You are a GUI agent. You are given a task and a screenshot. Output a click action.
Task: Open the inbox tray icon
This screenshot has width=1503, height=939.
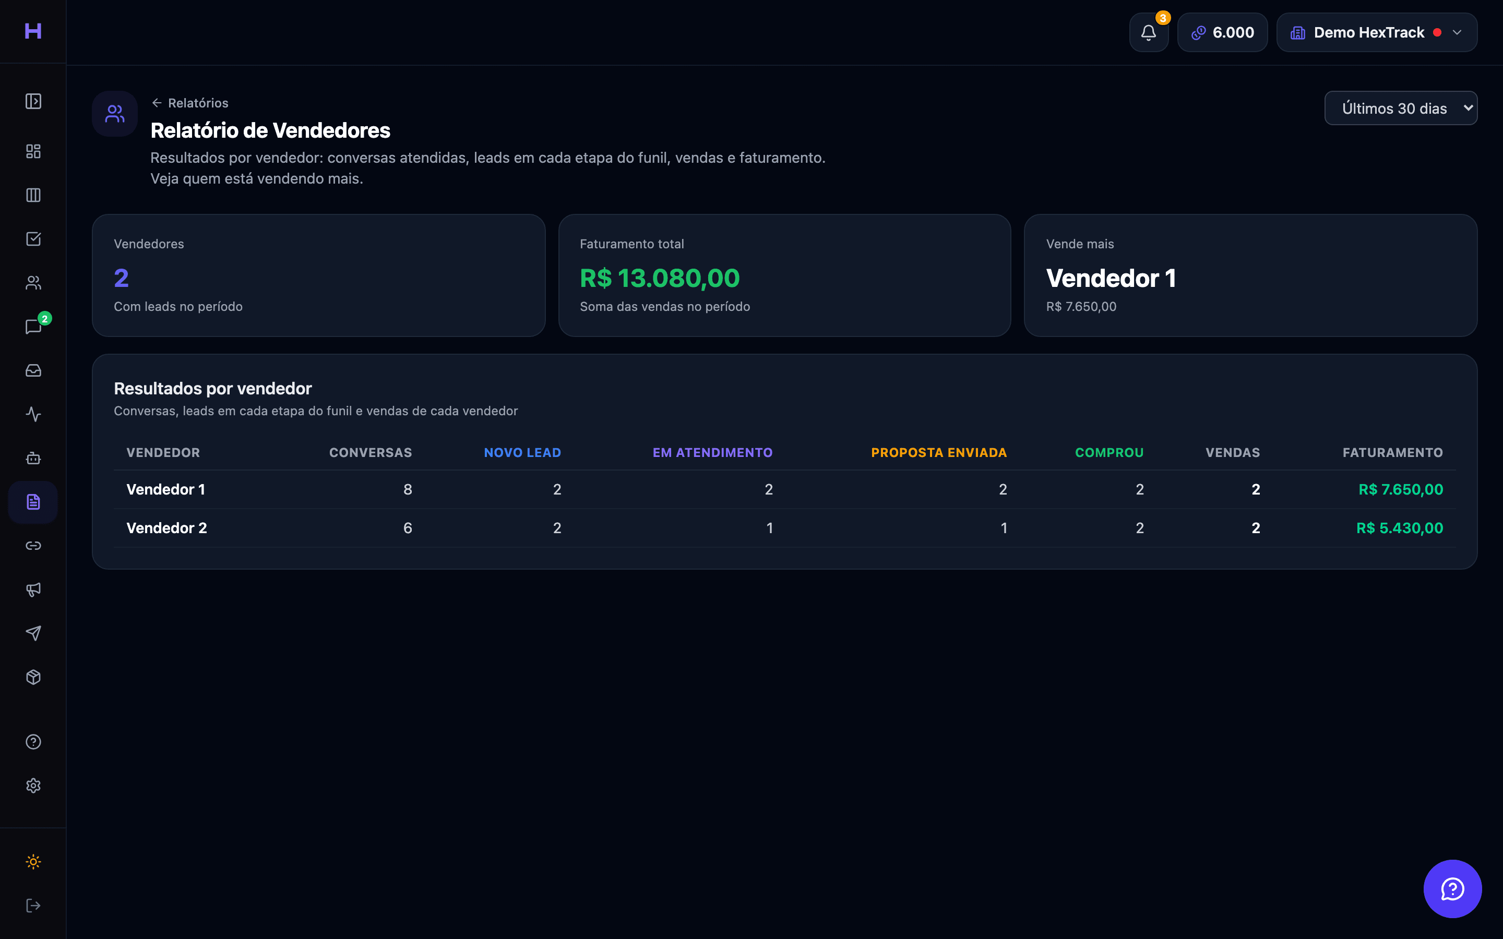tap(33, 371)
